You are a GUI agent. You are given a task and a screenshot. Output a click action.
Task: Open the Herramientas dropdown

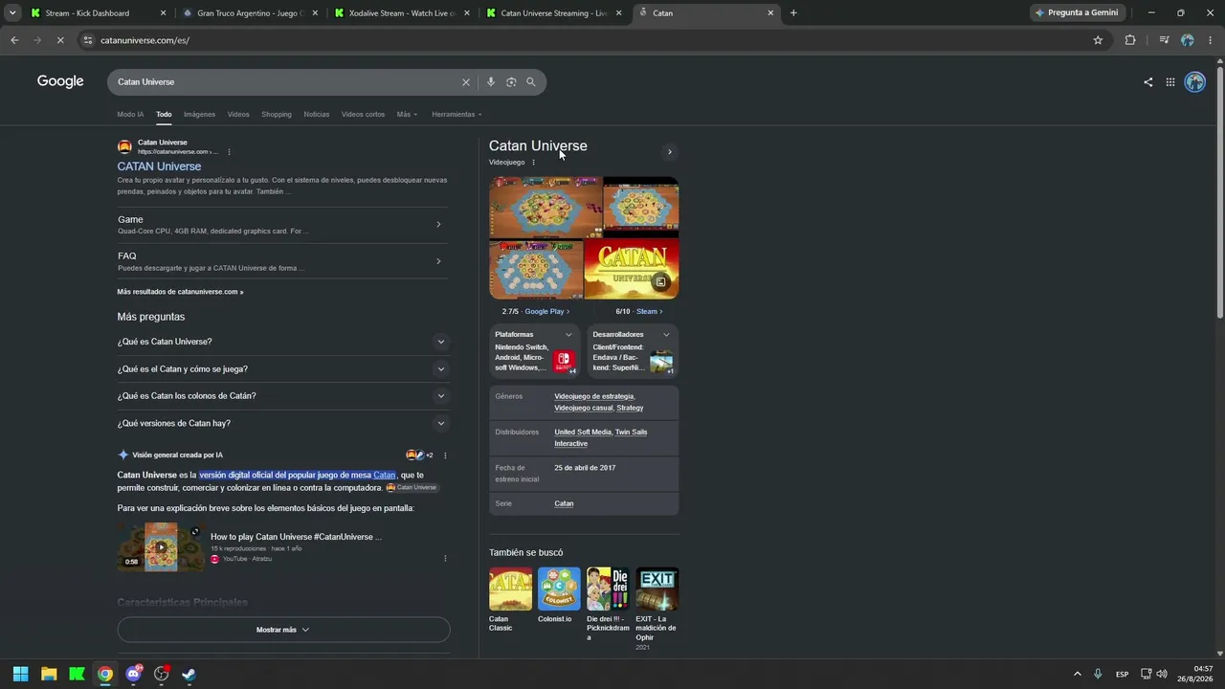(457, 115)
